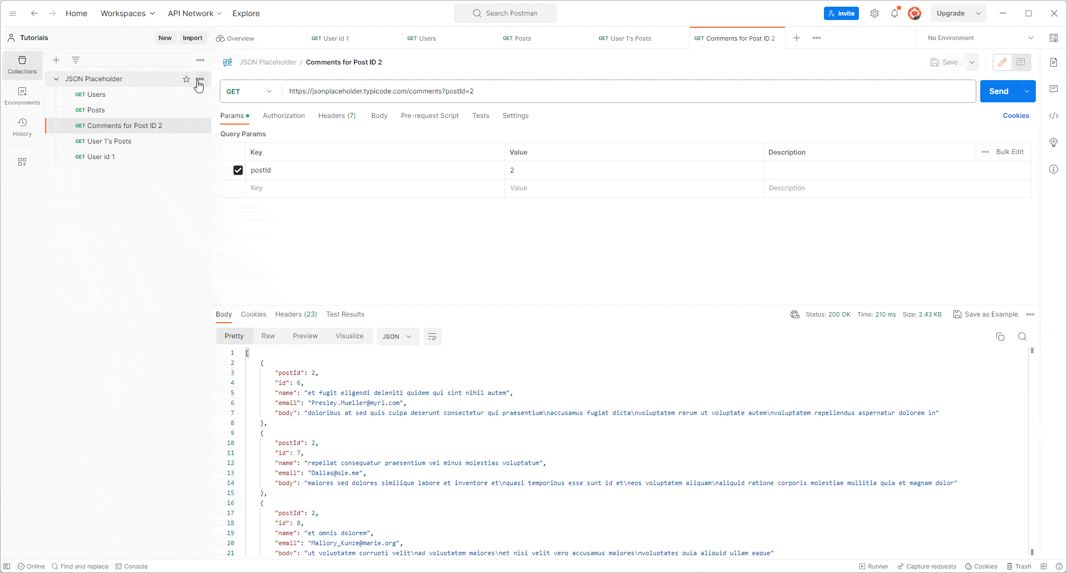Screen dimensions: 1067x573
Task: Open the No Environment dropdown
Action: [980, 38]
